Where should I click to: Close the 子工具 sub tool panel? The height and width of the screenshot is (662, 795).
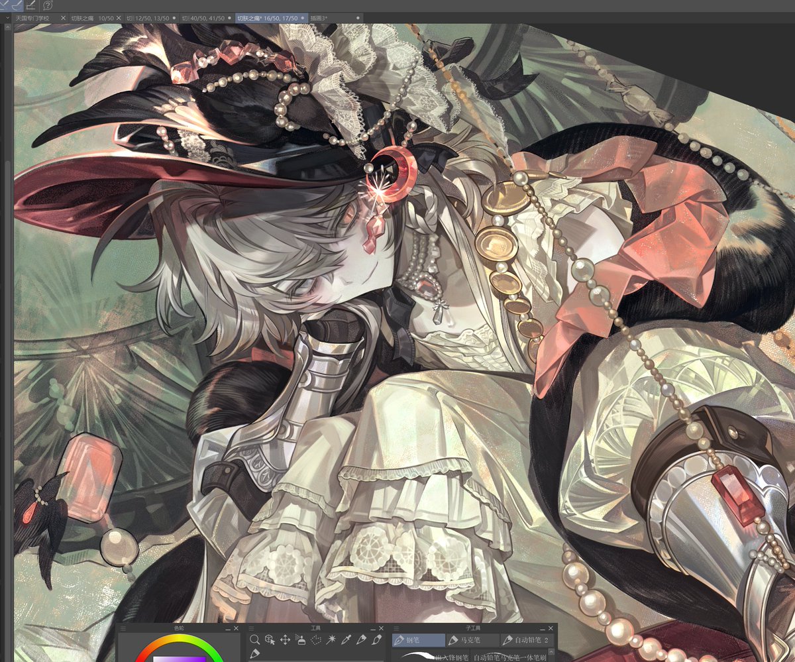[x=551, y=628]
